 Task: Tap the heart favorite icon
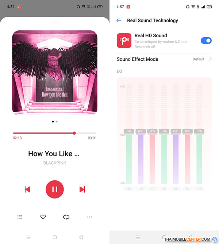(x=43, y=217)
